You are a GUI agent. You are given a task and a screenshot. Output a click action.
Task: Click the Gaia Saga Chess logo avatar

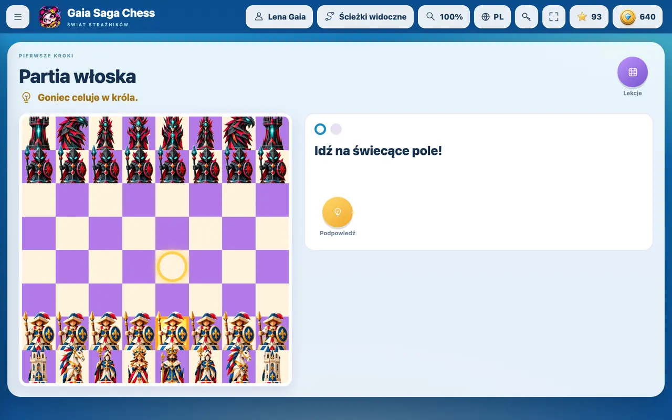coord(50,17)
